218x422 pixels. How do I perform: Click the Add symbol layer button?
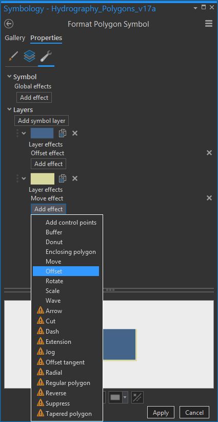click(x=42, y=121)
